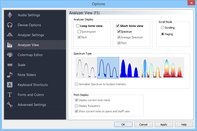Enable Normalize Spectrum to loudest intensity
197x131 pixels.
(x=76, y=84)
